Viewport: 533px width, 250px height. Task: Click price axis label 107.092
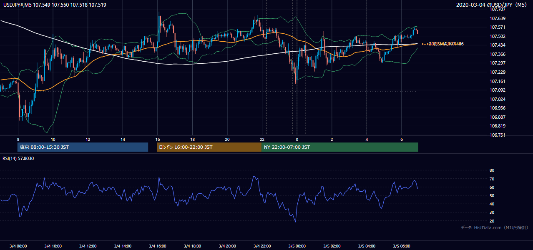point(497,90)
